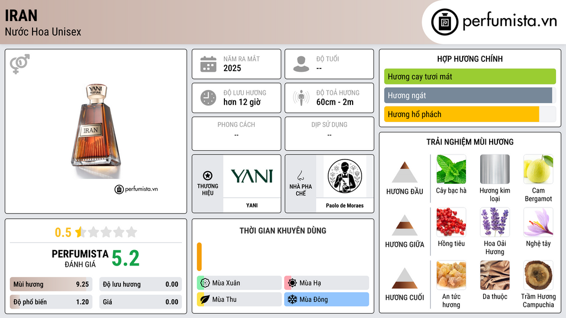Click the perfumista.vn perfume bottle logo icon

click(x=444, y=22)
